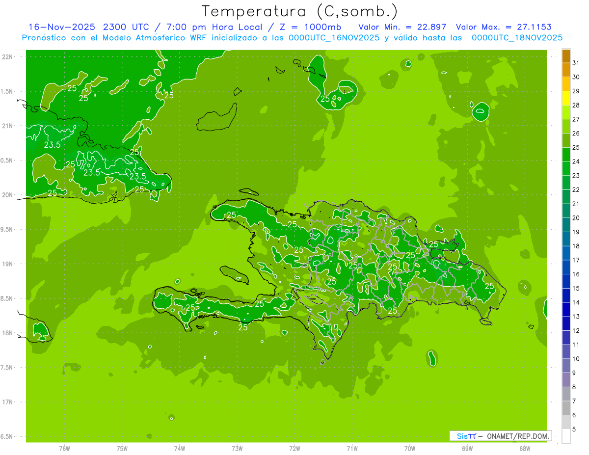Click the orange swatch between labels 30 and 31

pyautogui.click(x=566, y=70)
